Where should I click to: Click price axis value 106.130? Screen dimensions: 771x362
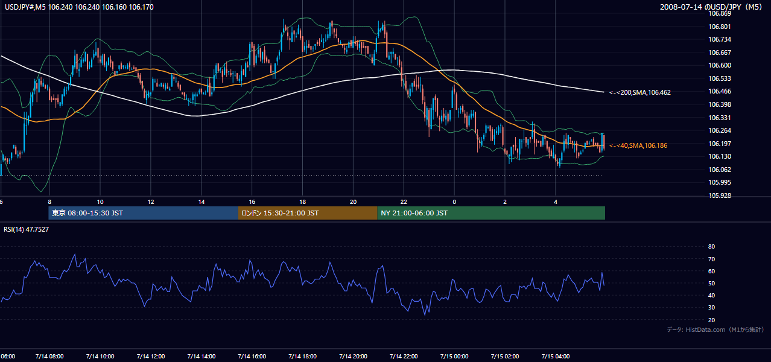tap(720, 156)
